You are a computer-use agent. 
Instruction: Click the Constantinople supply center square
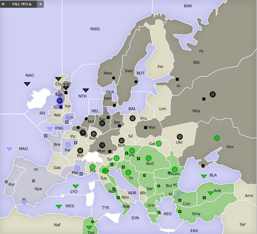point(180,200)
